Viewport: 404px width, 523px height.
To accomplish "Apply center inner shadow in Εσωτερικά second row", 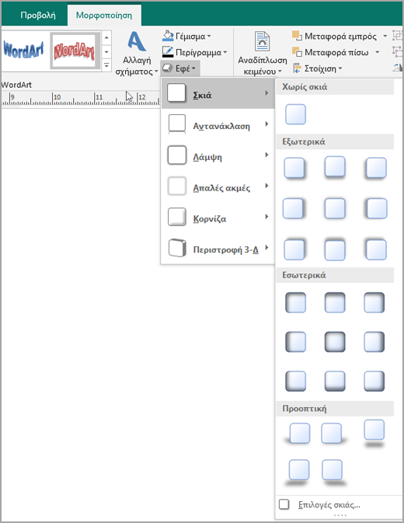I will 335,342.
